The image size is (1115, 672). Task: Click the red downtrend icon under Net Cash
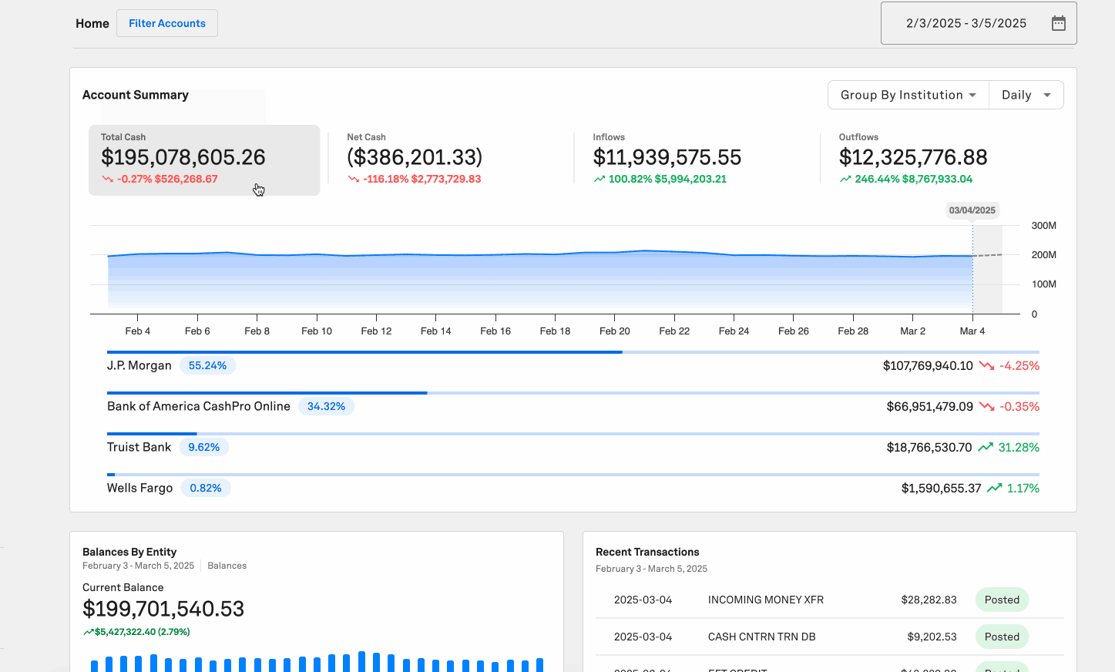pos(353,179)
